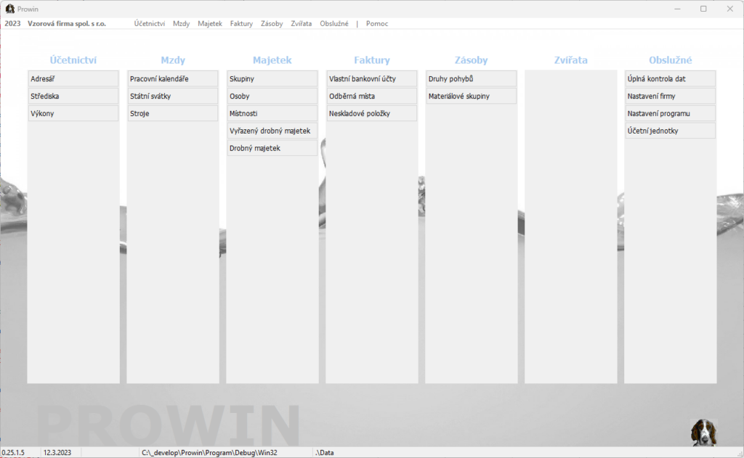This screenshot has width=744, height=458.
Task: Open Vlastní bankovní účty
Action: pyautogui.click(x=372, y=78)
